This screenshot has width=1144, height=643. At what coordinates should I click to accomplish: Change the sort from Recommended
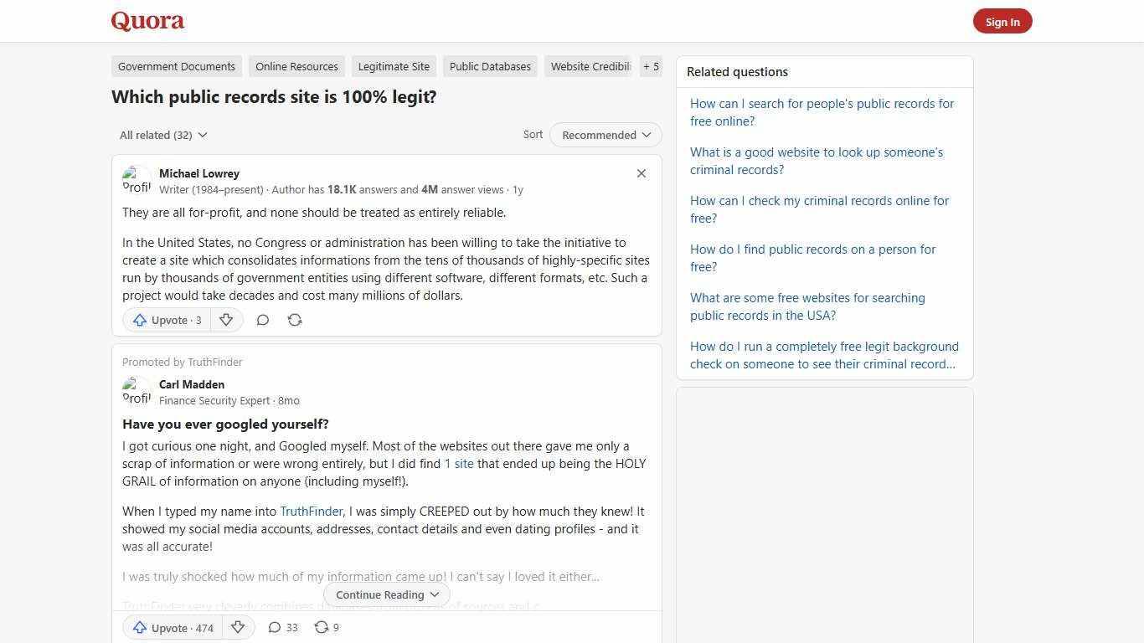point(605,135)
